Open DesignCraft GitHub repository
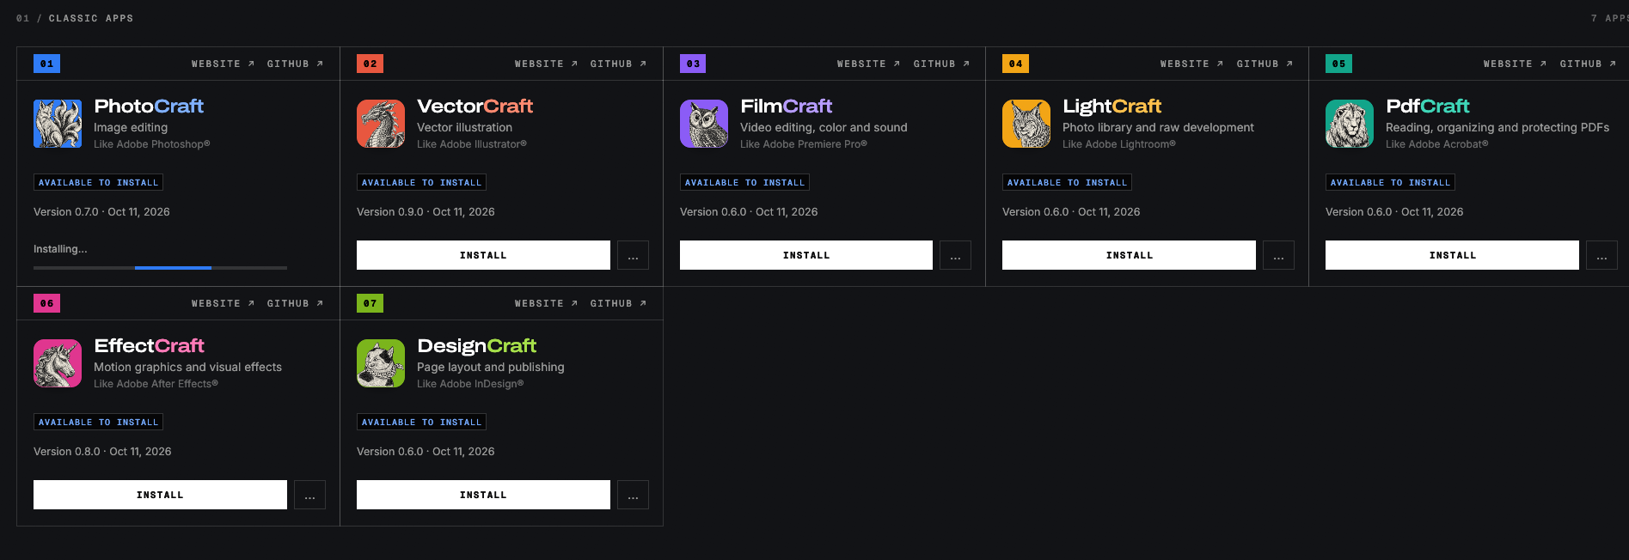This screenshot has width=1629, height=560. (618, 303)
